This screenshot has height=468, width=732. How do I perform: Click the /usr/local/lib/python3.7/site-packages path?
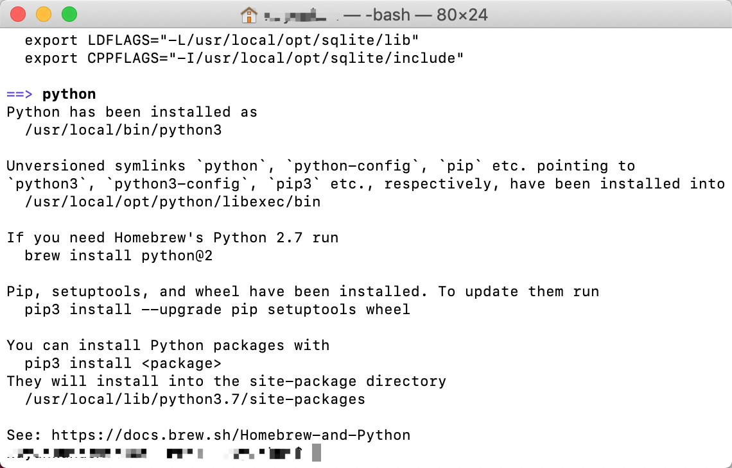(195, 399)
